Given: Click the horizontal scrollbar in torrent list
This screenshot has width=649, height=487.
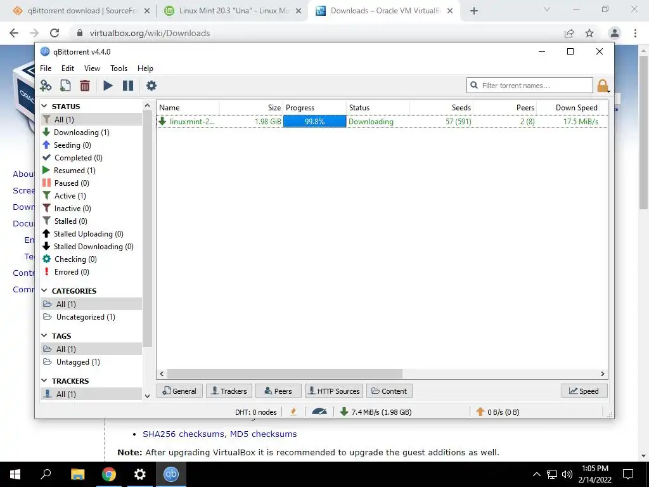Looking at the screenshot, I should 285,374.
